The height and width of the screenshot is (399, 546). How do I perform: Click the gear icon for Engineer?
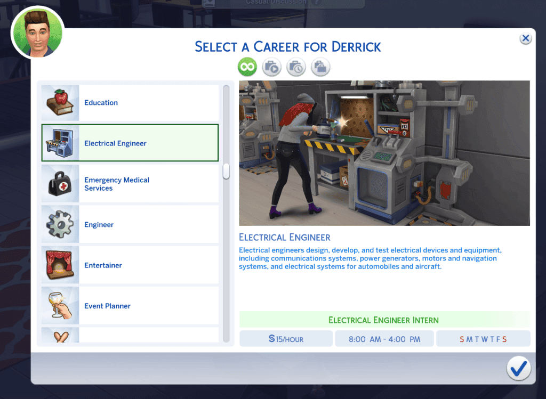[60, 224]
